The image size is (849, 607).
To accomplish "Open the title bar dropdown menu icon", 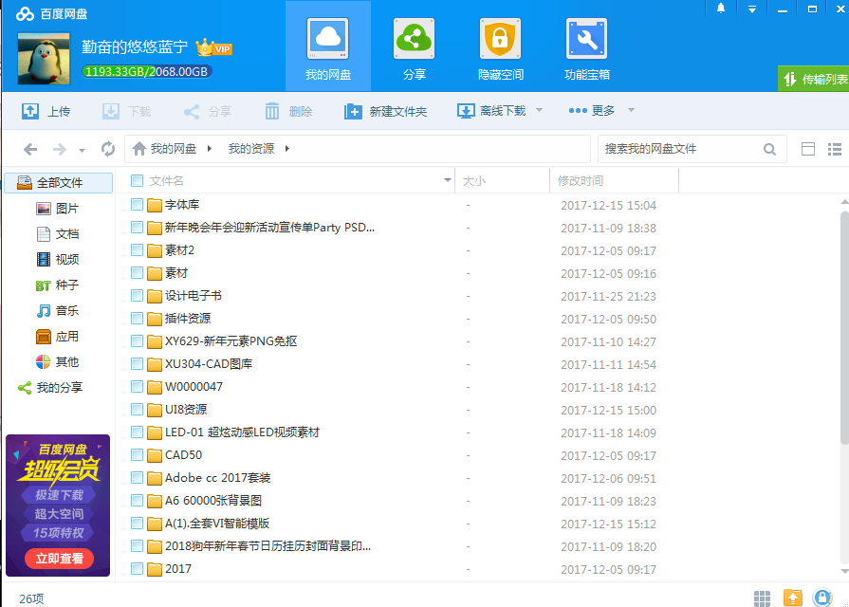I will tap(751, 9).
